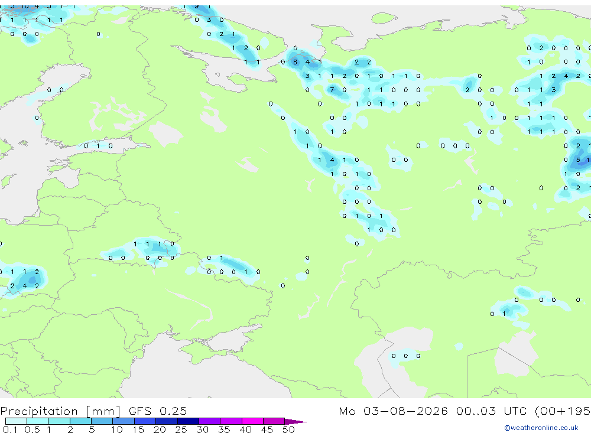
Task: Click the 35–40 mm violet legend swatch
Action: pos(231,421)
